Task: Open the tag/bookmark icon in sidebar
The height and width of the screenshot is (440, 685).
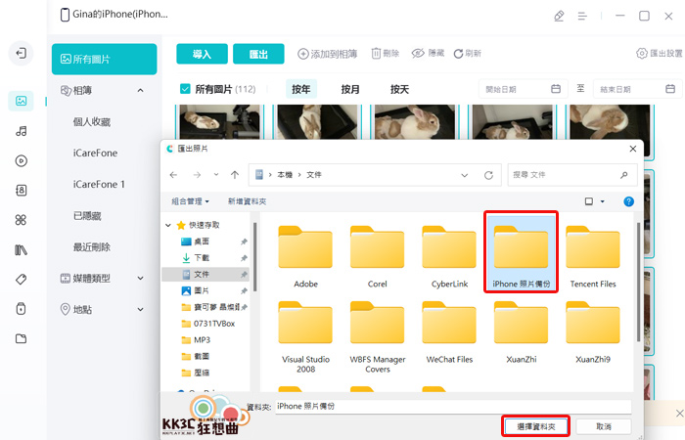Action: coord(21,280)
